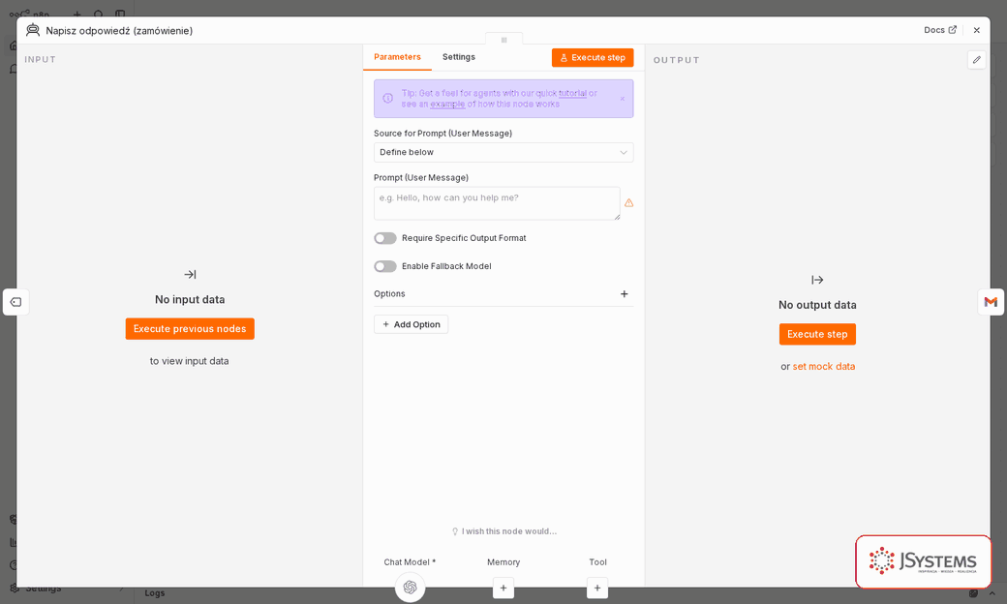Open the Gmail next node icon

click(991, 302)
